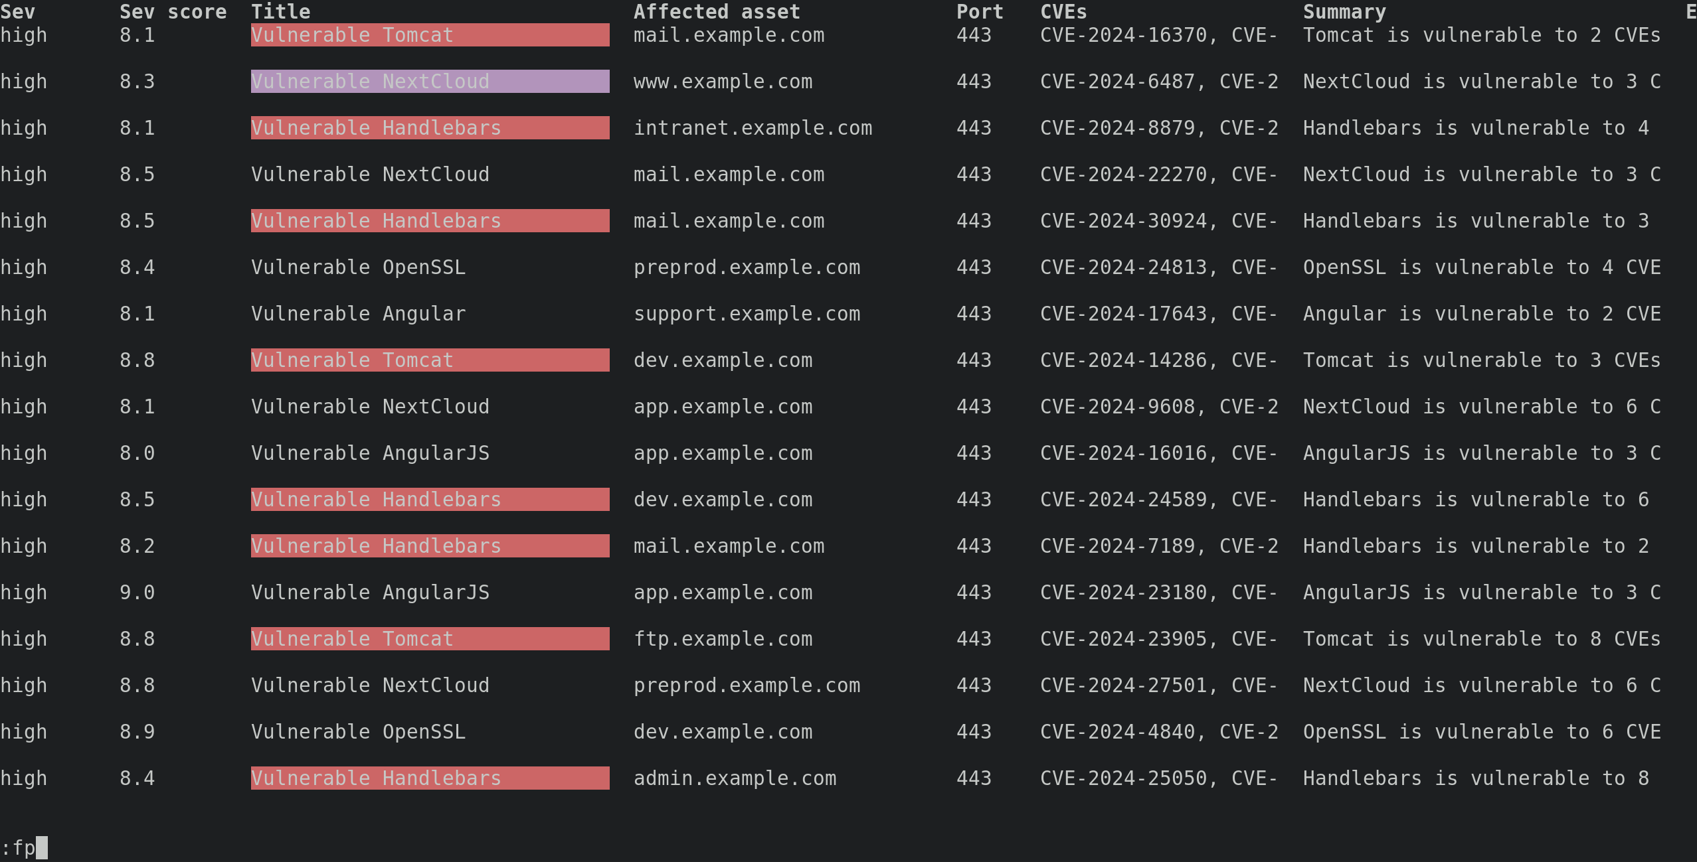Select the 8.9 severity score cell

click(137, 732)
